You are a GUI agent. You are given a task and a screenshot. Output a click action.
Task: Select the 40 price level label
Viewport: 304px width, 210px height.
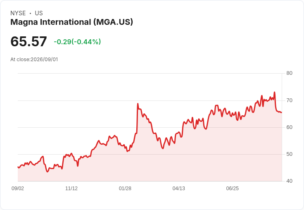click(289, 181)
